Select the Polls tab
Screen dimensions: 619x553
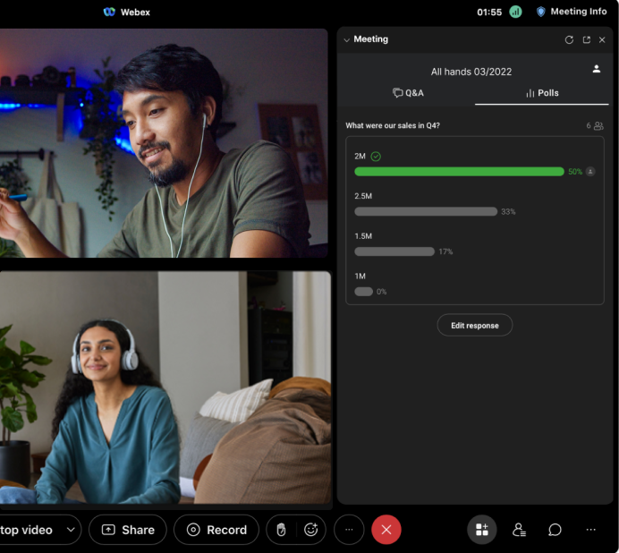coord(542,93)
